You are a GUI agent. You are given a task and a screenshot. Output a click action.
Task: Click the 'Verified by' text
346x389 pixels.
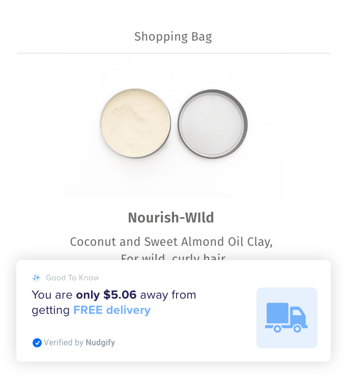64,343
